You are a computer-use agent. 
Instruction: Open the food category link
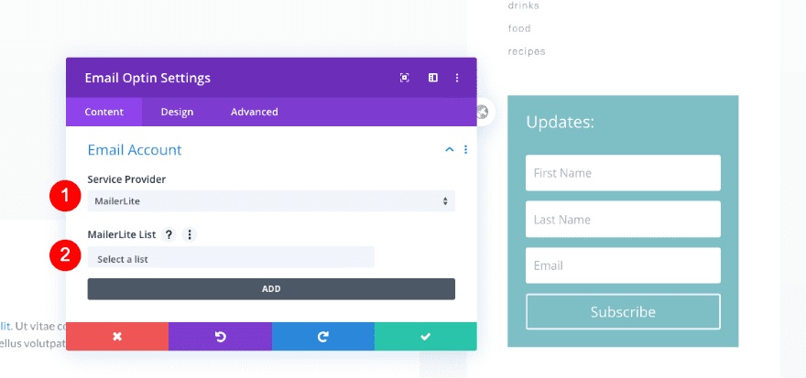(x=519, y=28)
